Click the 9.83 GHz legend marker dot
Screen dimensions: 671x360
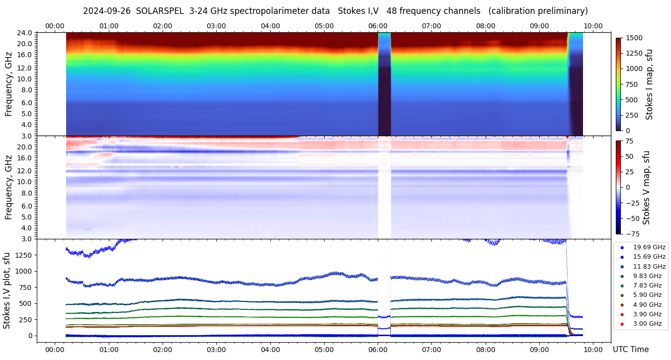tap(622, 276)
